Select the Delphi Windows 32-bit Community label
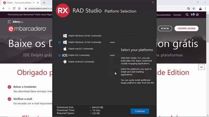 pos(85,42)
